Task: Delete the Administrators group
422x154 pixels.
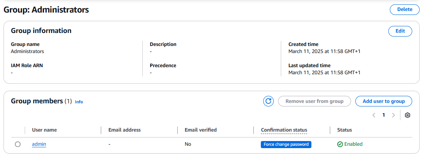Action: (404, 9)
